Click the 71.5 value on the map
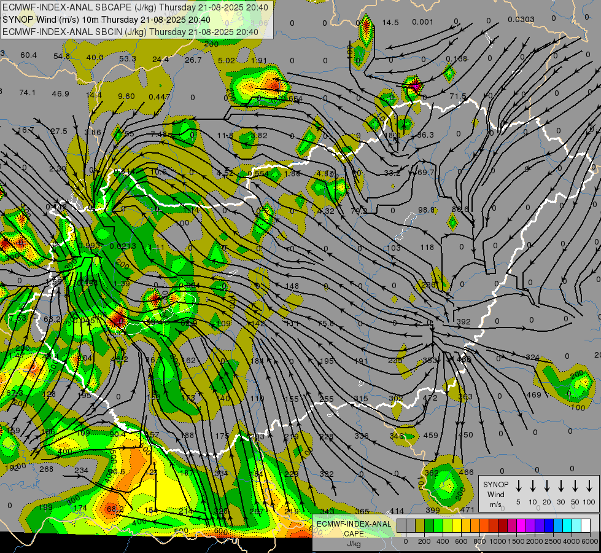Viewport: 601px width, 553px height. [x=458, y=96]
